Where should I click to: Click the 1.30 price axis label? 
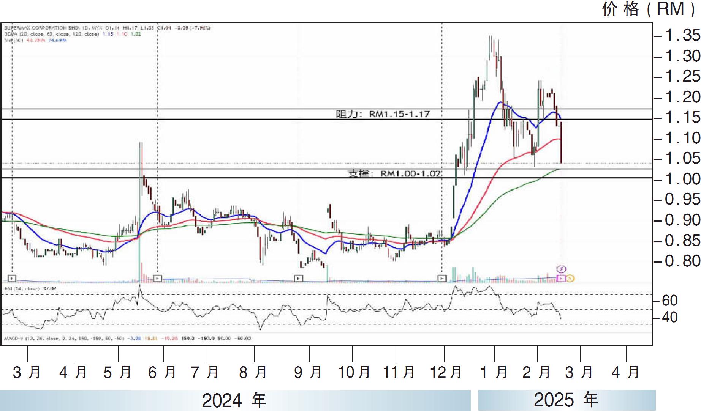pos(682,56)
